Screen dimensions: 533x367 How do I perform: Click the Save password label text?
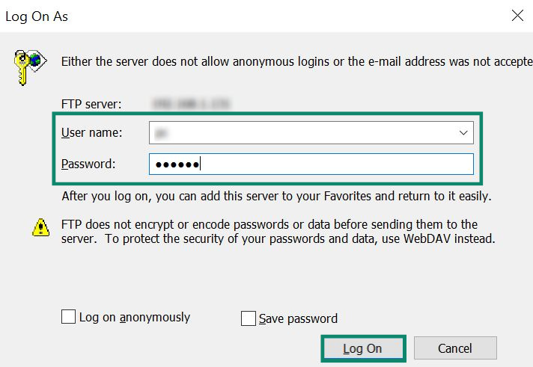click(298, 319)
